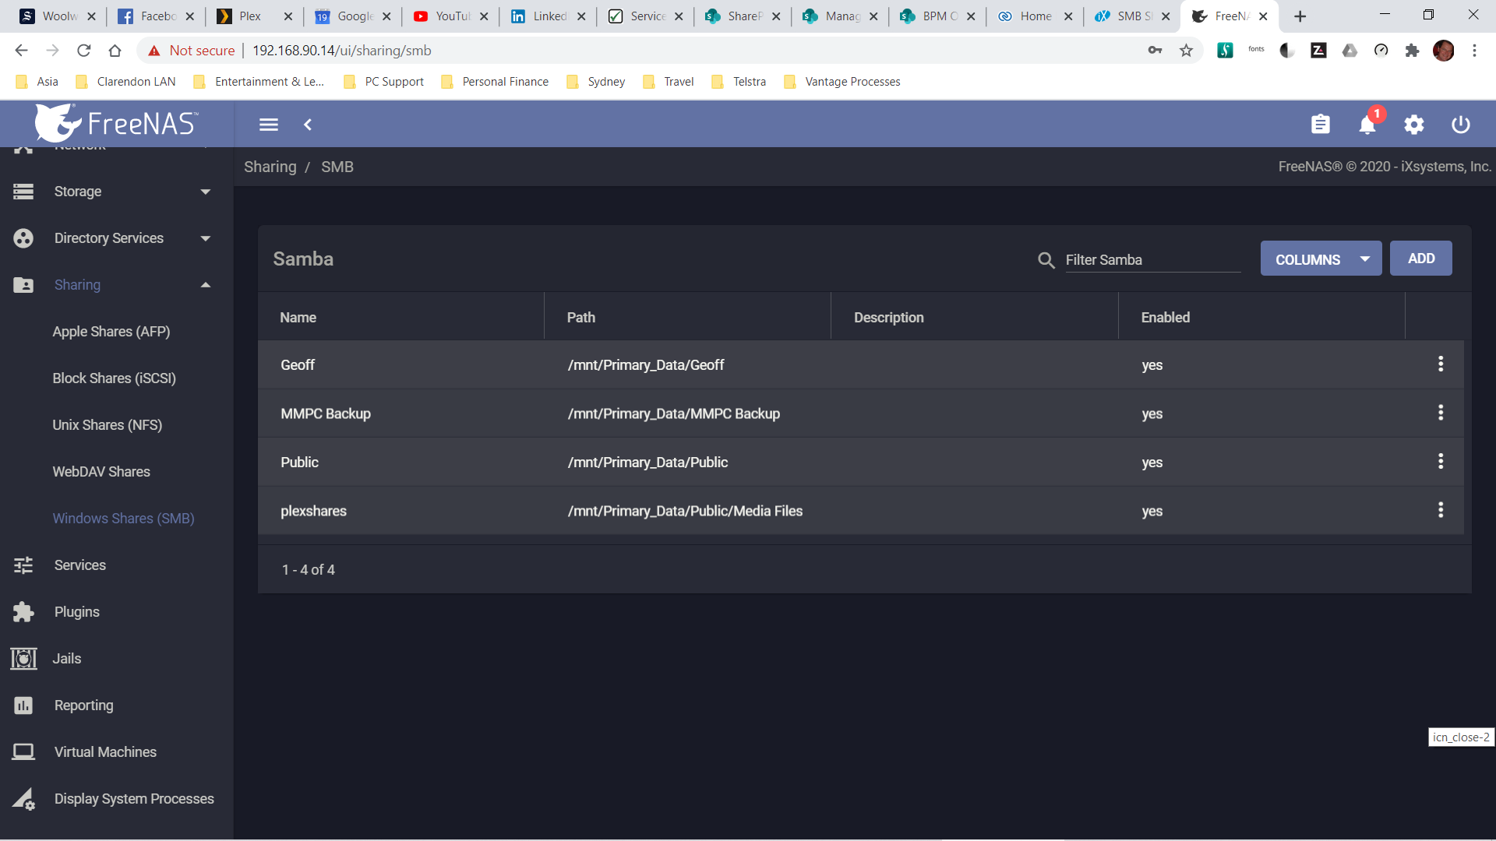Click the Reporting chart icon

(x=23, y=706)
